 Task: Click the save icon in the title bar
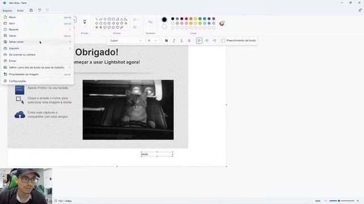pyautogui.click(x=31, y=10)
